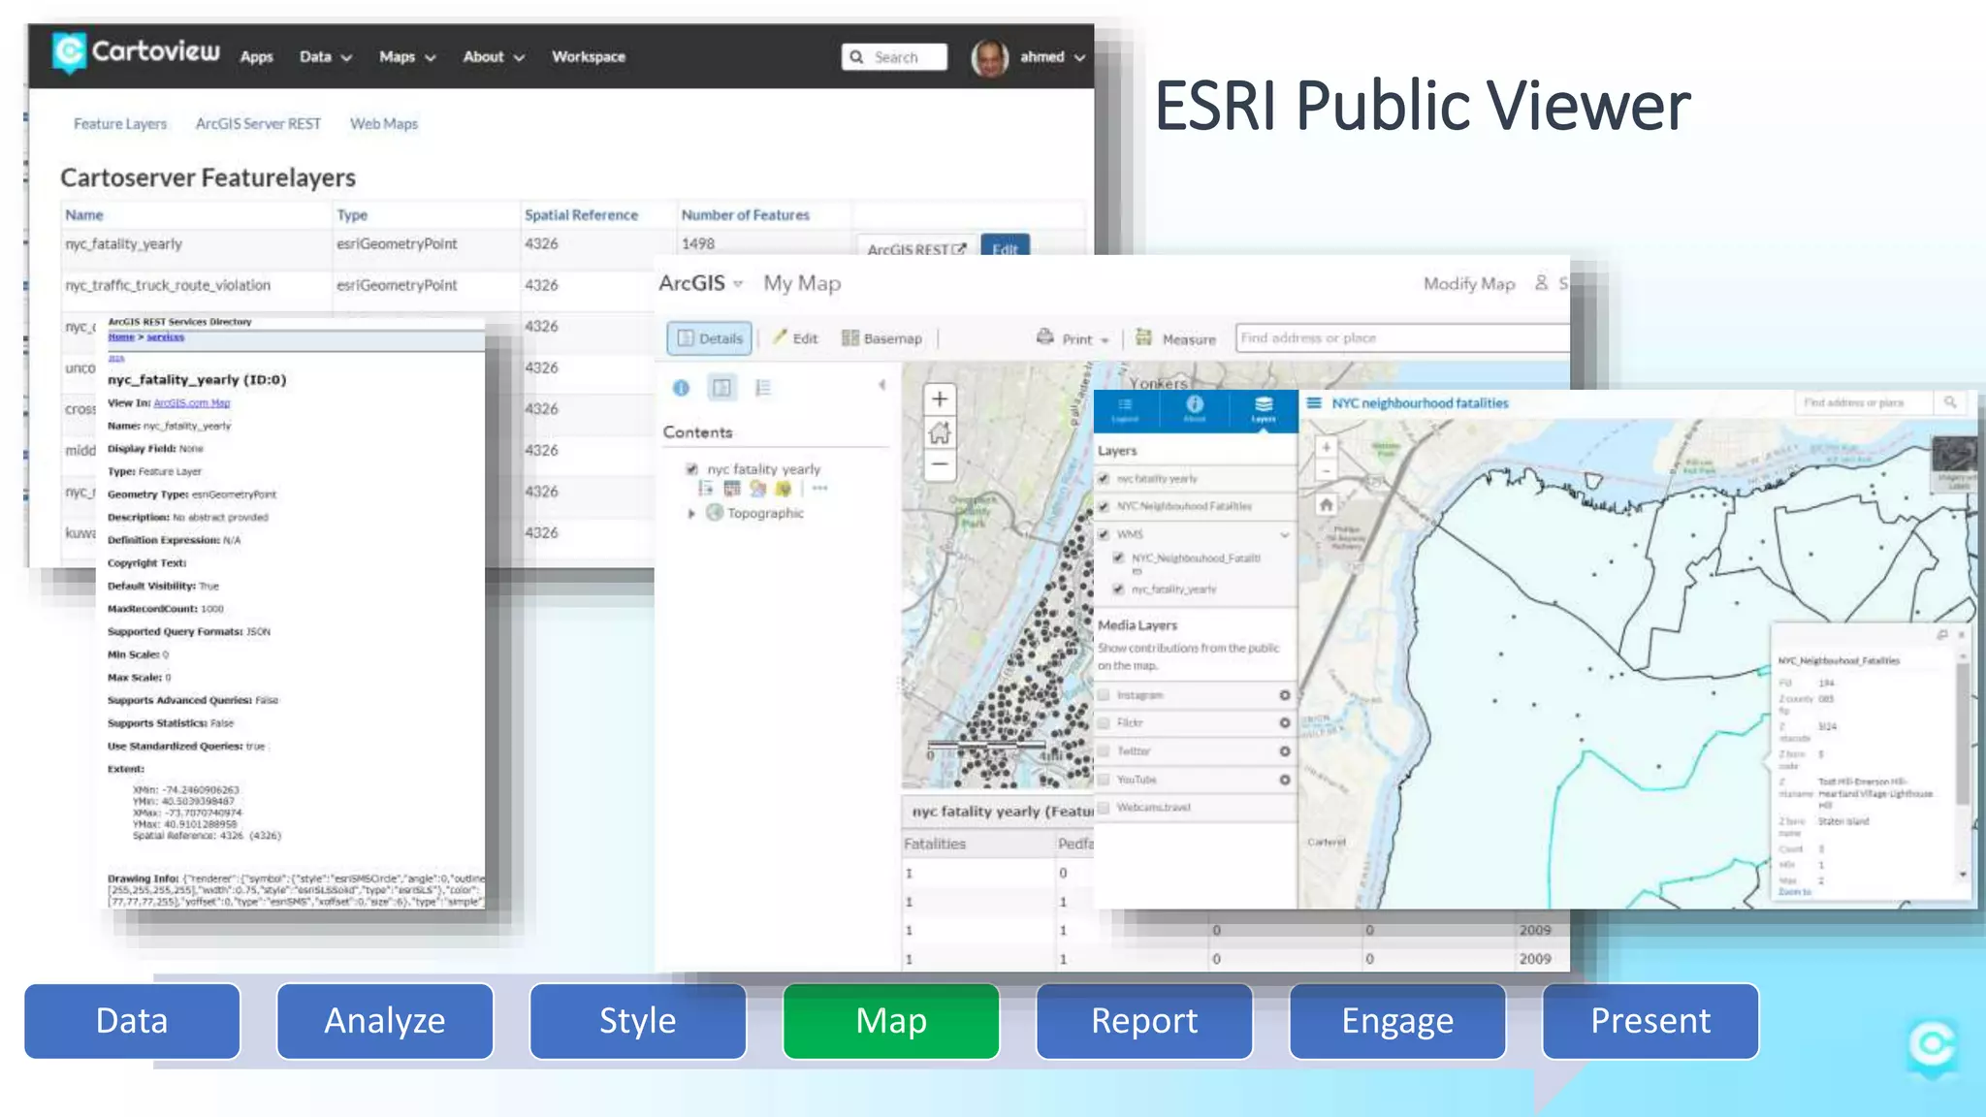Enable the Webcams.travel media layer
The width and height of the screenshot is (1986, 1117).
(x=1104, y=807)
